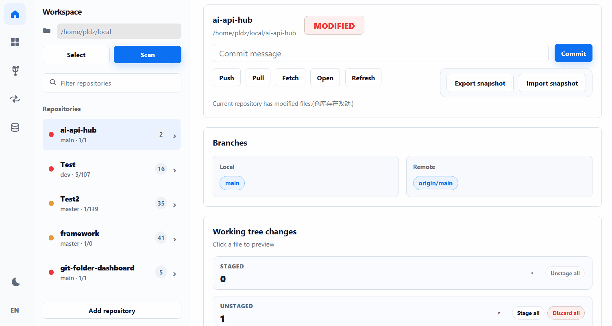This screenshot has height=326, width=612.
Task: Select the Test repository from the list
Action: (111, 169)
